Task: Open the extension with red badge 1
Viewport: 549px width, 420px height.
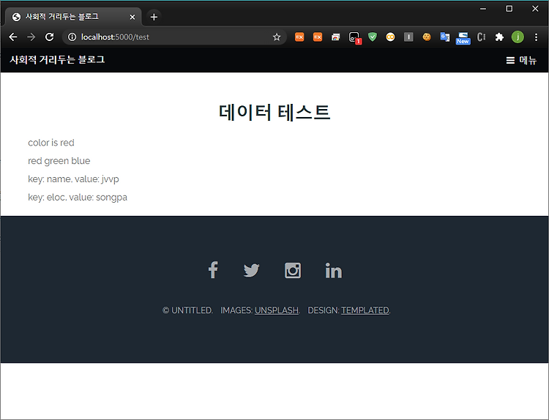Action: (354, 37)
